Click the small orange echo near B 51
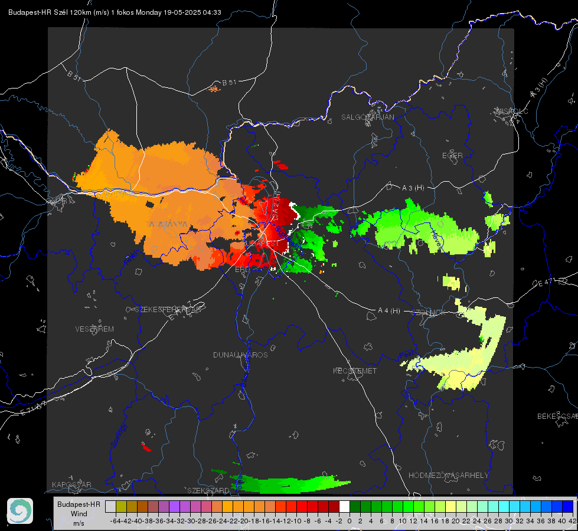The height and width of the screenshot is (531, 578). 214,88
